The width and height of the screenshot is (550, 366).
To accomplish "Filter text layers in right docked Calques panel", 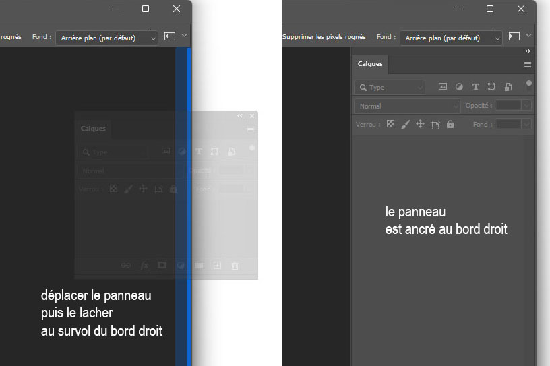I will click(x=475, y=87).
